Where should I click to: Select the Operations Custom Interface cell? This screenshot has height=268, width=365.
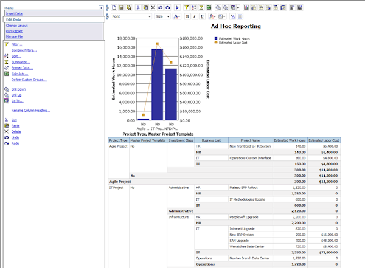click(x=250, y=158)
